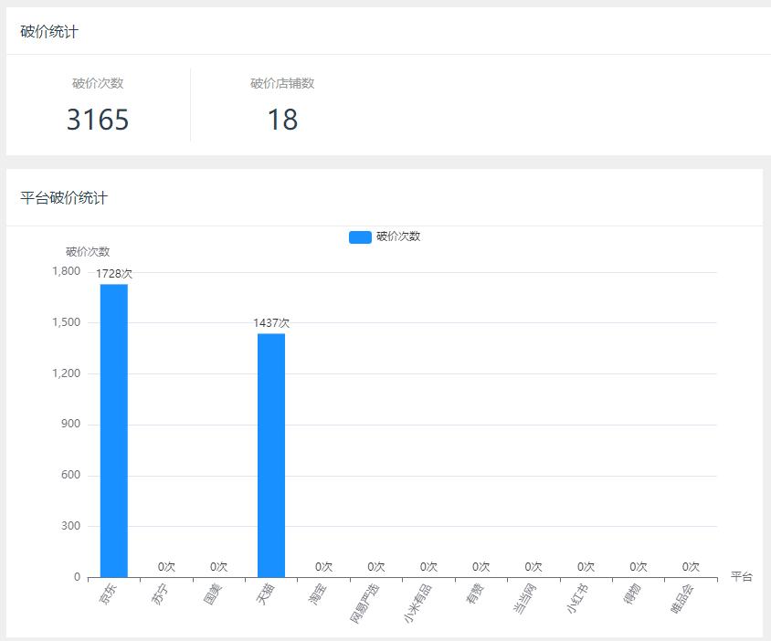The width and height of the screenshot is (771, 641).
Task: Click the blue 京东 bar in the chart
Action: coord(114,430)
